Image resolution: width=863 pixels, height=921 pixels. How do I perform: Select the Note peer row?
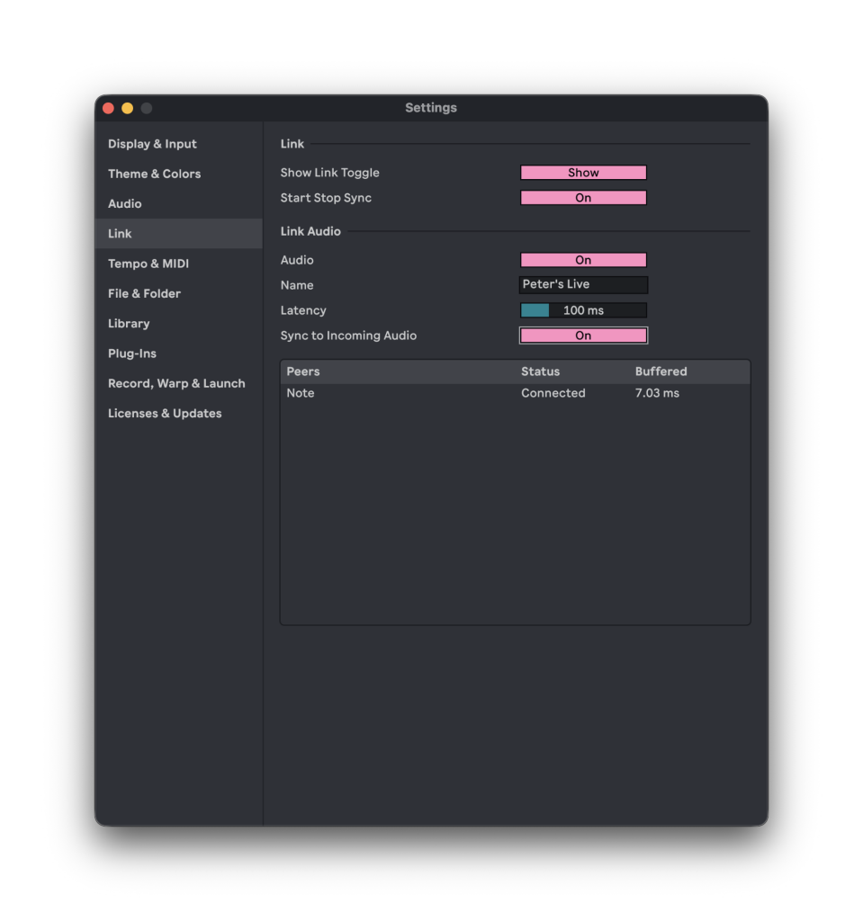coord(515,393)
